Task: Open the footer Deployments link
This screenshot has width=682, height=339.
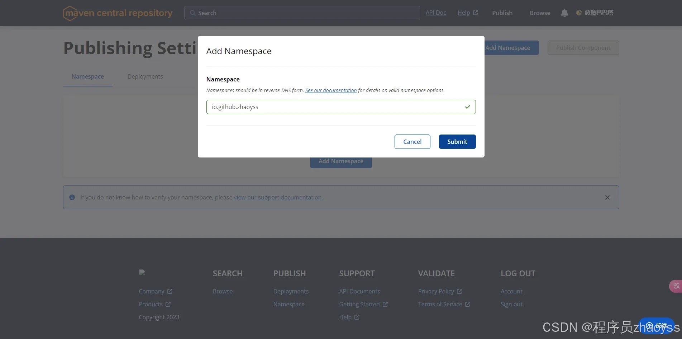Action: pos(291,291)
